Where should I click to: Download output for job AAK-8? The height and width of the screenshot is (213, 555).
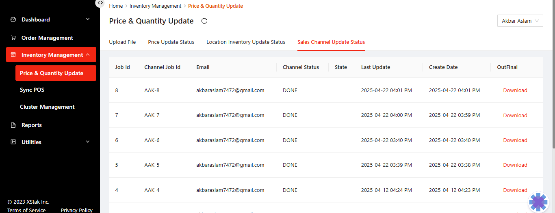point(515,90)
